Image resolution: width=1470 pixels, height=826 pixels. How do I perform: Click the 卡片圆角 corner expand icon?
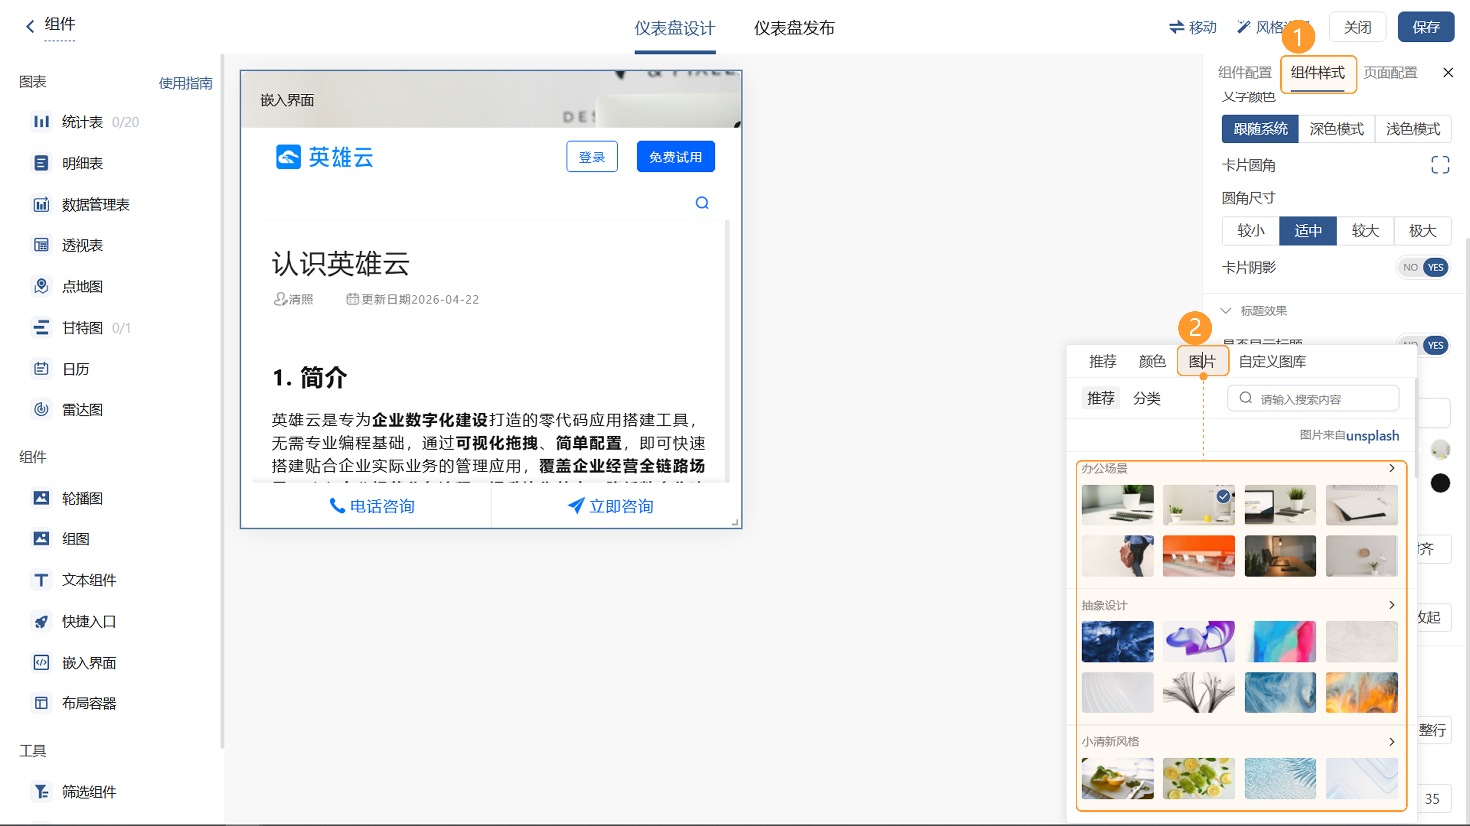pos(1440,165)
